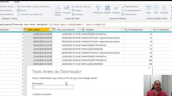Image resolution: width=172 pixels, height=96 pixels.
Task: Focus the Delimitador input field
Action: tap(53, 87)
